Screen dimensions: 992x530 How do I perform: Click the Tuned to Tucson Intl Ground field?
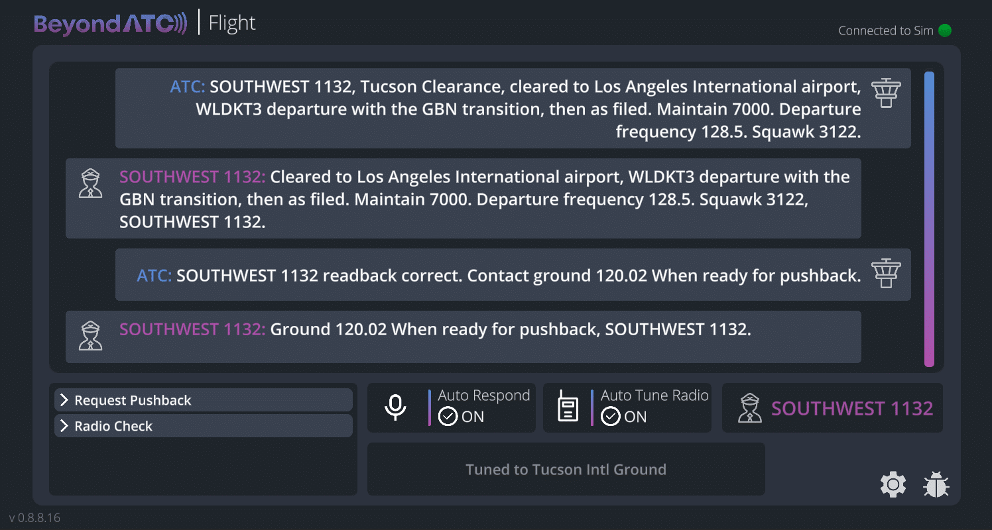(x=566, y=470)
